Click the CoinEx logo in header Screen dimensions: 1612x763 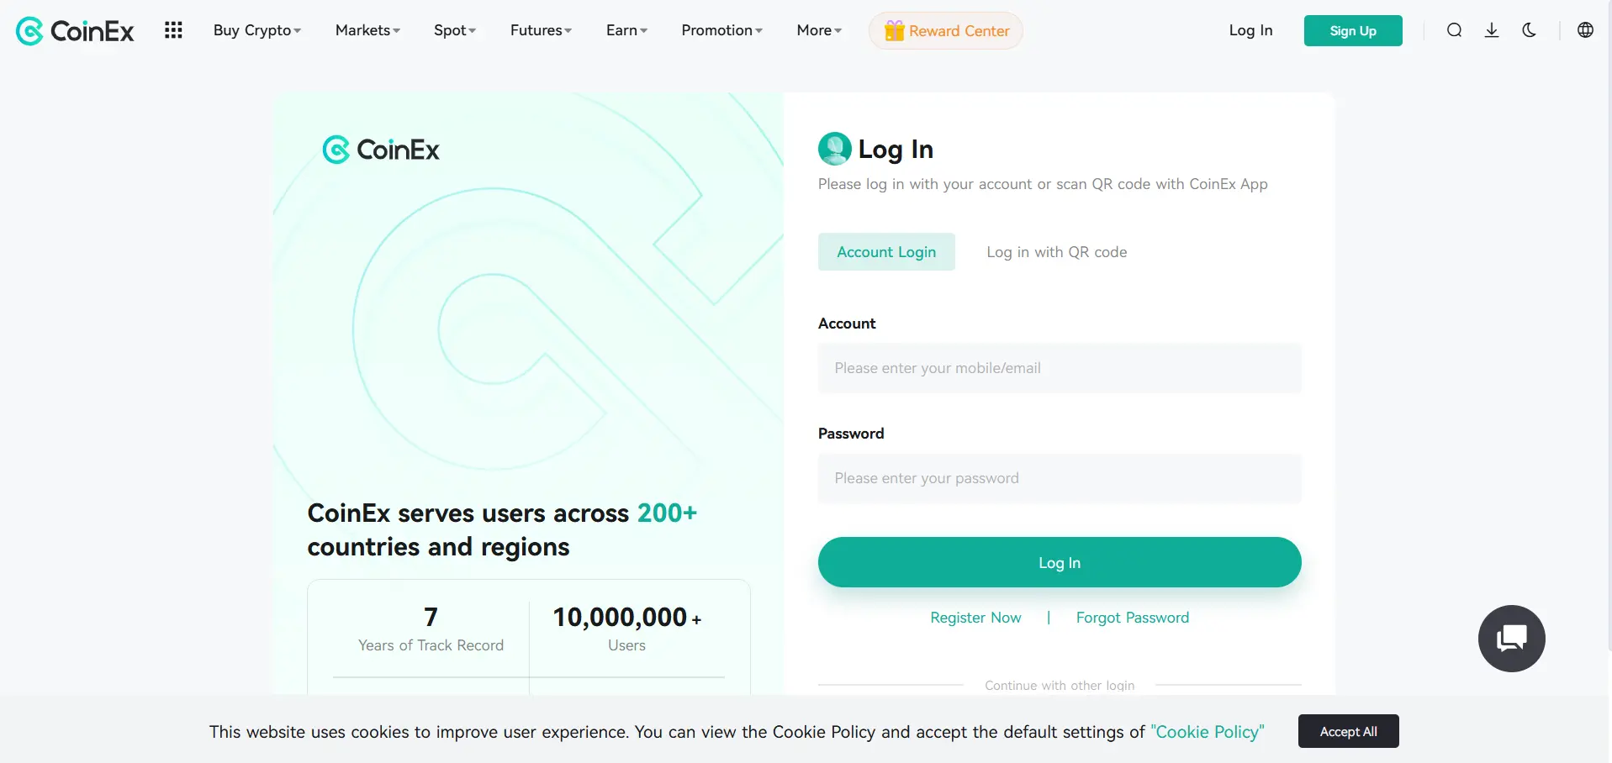pos(75,31)
